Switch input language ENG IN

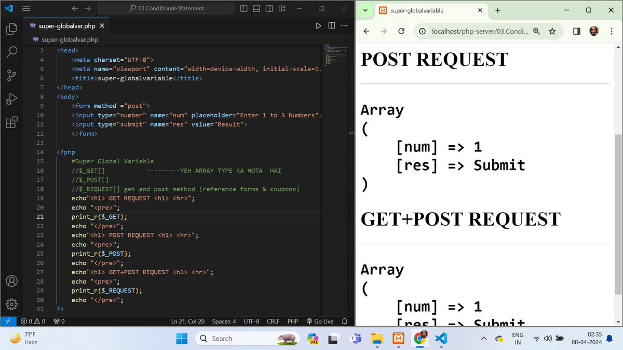(518, 339)
